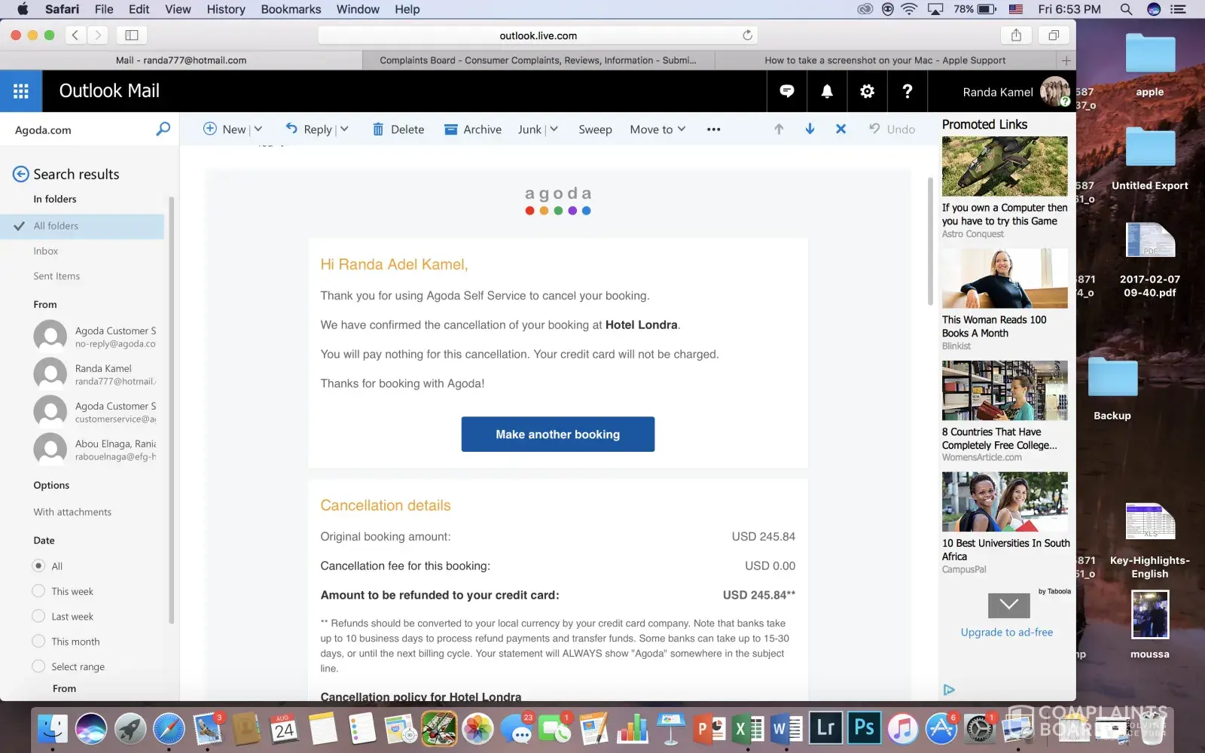Open the Outlook app launcher grid
This screenshot has width=1205, height=753.
pos(21,91)
